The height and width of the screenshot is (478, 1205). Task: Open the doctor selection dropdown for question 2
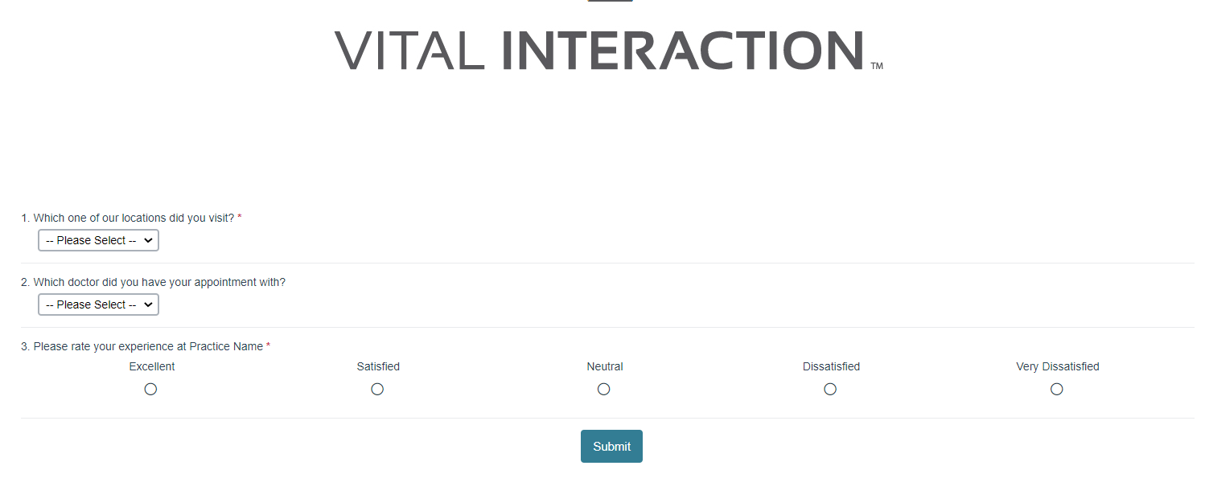click(x=98, y=304)
